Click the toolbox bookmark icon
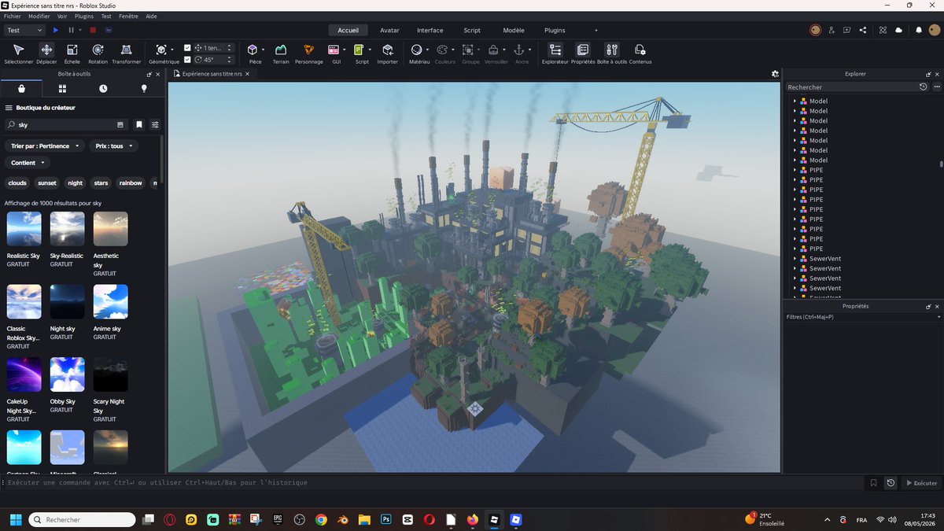Screen dimensions: 944x531 point(139,124)
